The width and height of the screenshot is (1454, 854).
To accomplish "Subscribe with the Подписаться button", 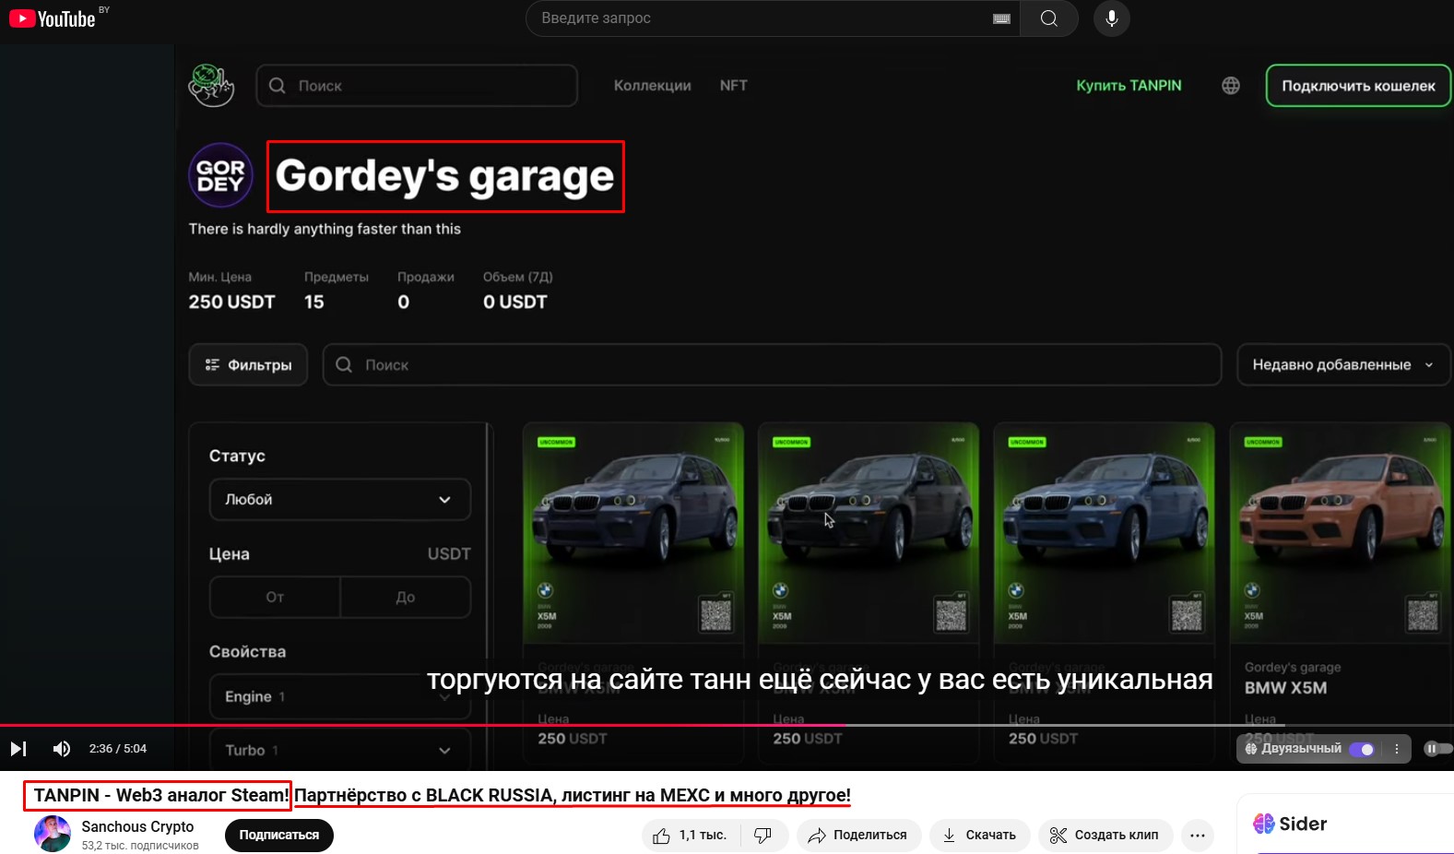I will (279, 836).
